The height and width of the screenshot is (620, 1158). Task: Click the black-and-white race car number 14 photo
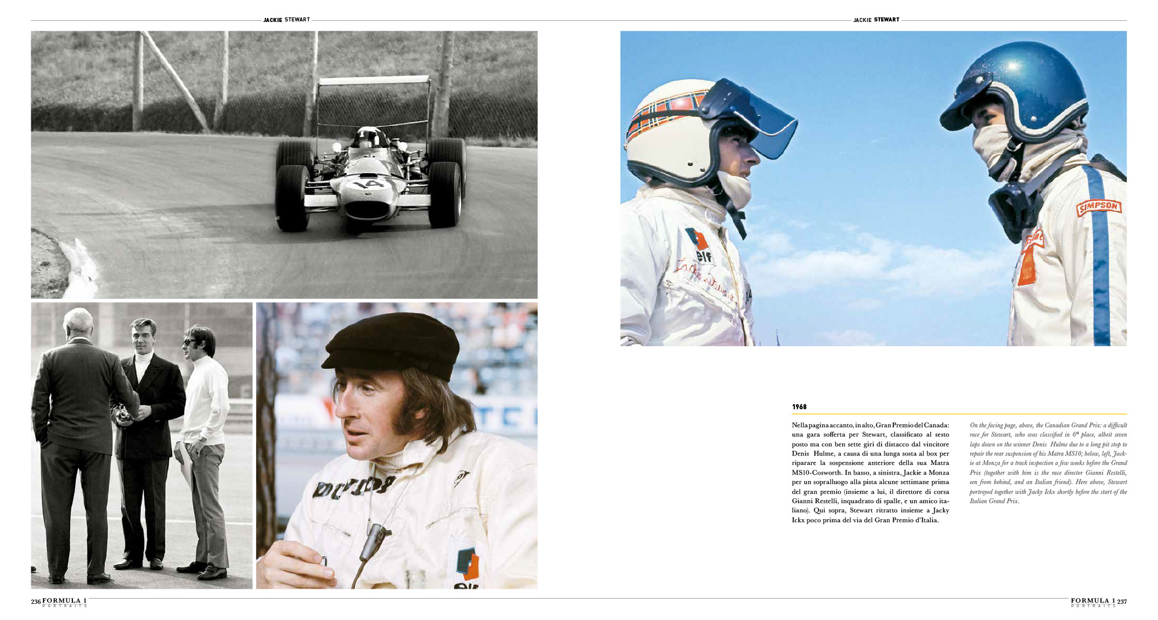point(284,165)
